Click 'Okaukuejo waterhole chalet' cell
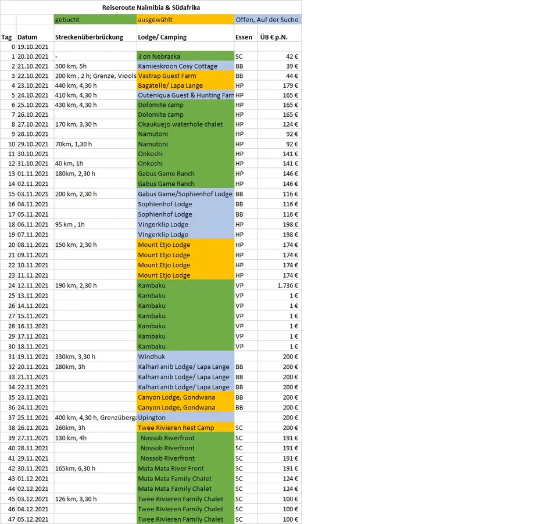This screenshot has width=558, height=524. [x=185, y=124]
